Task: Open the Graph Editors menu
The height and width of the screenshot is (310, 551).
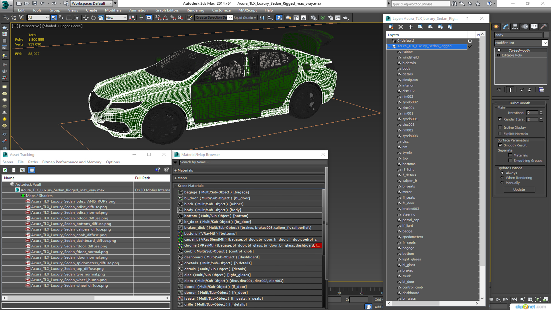Action: [x=167, y=10]
